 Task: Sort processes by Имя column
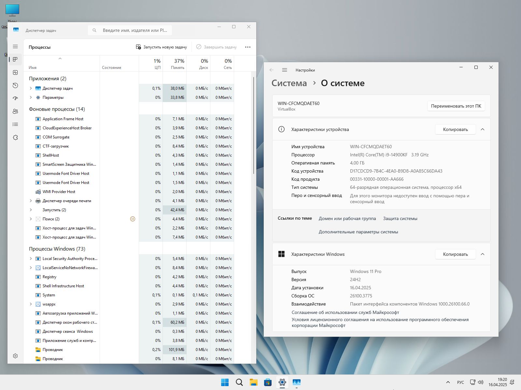(x=62, y=64)
